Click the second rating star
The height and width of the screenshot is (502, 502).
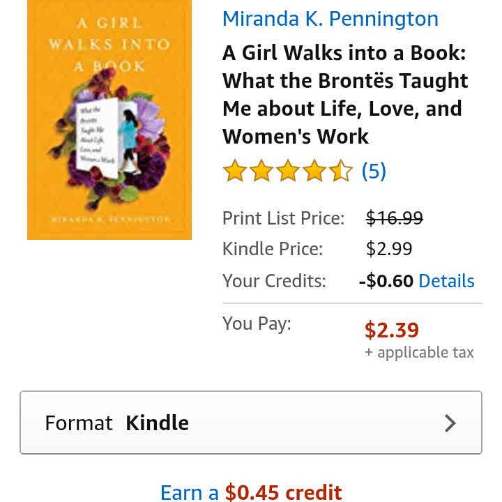261,170
